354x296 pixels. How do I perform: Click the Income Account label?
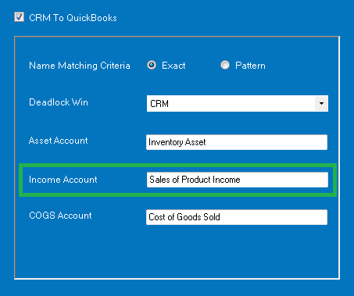pyautogui.click(x=63, y=180)
